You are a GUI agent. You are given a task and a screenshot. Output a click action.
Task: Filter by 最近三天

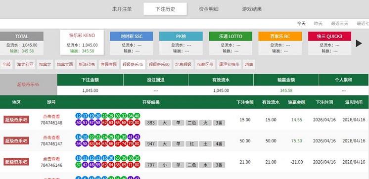point(340,24)
